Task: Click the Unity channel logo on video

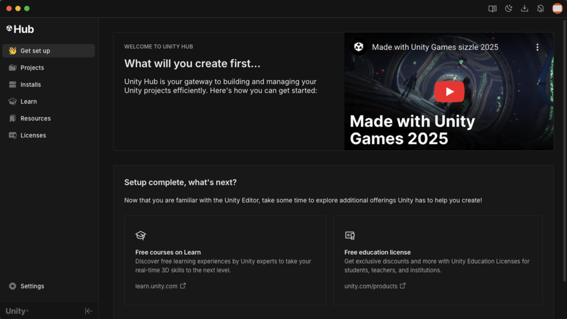Action: coord(359,47)
